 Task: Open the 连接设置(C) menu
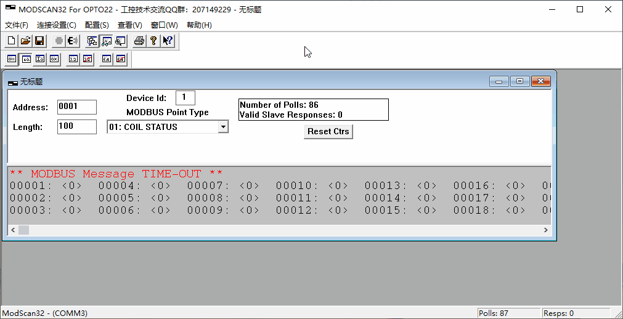(56, 25)
